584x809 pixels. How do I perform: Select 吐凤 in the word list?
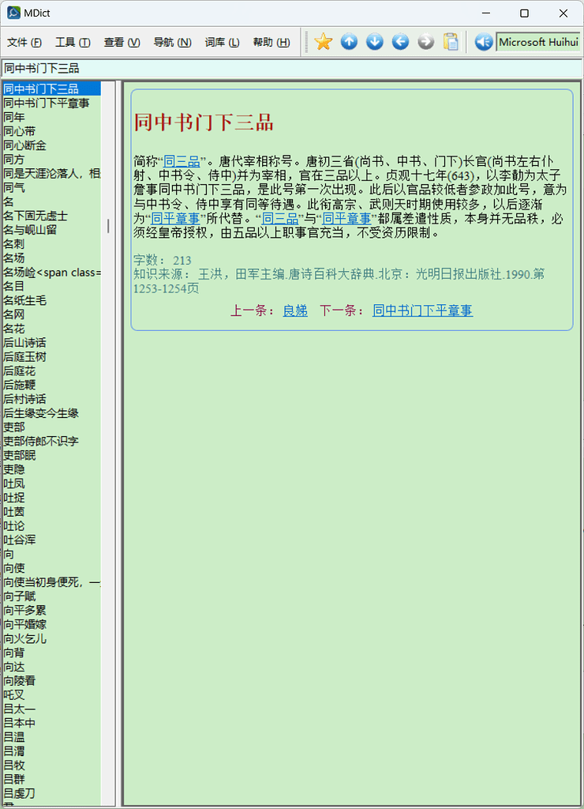point(51,484)
